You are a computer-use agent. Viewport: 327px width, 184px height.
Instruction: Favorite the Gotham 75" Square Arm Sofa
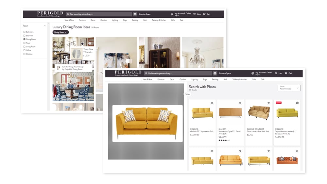212,103
